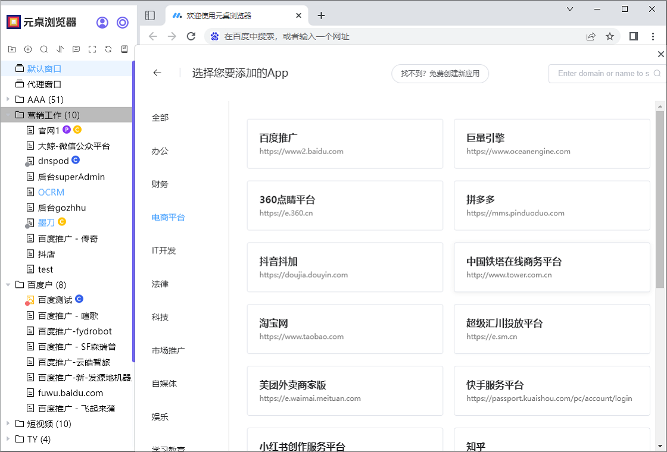This screenshot has width=667, height=452.
Task: Open a new tab with the plus button
Action: tap(321, 15)
